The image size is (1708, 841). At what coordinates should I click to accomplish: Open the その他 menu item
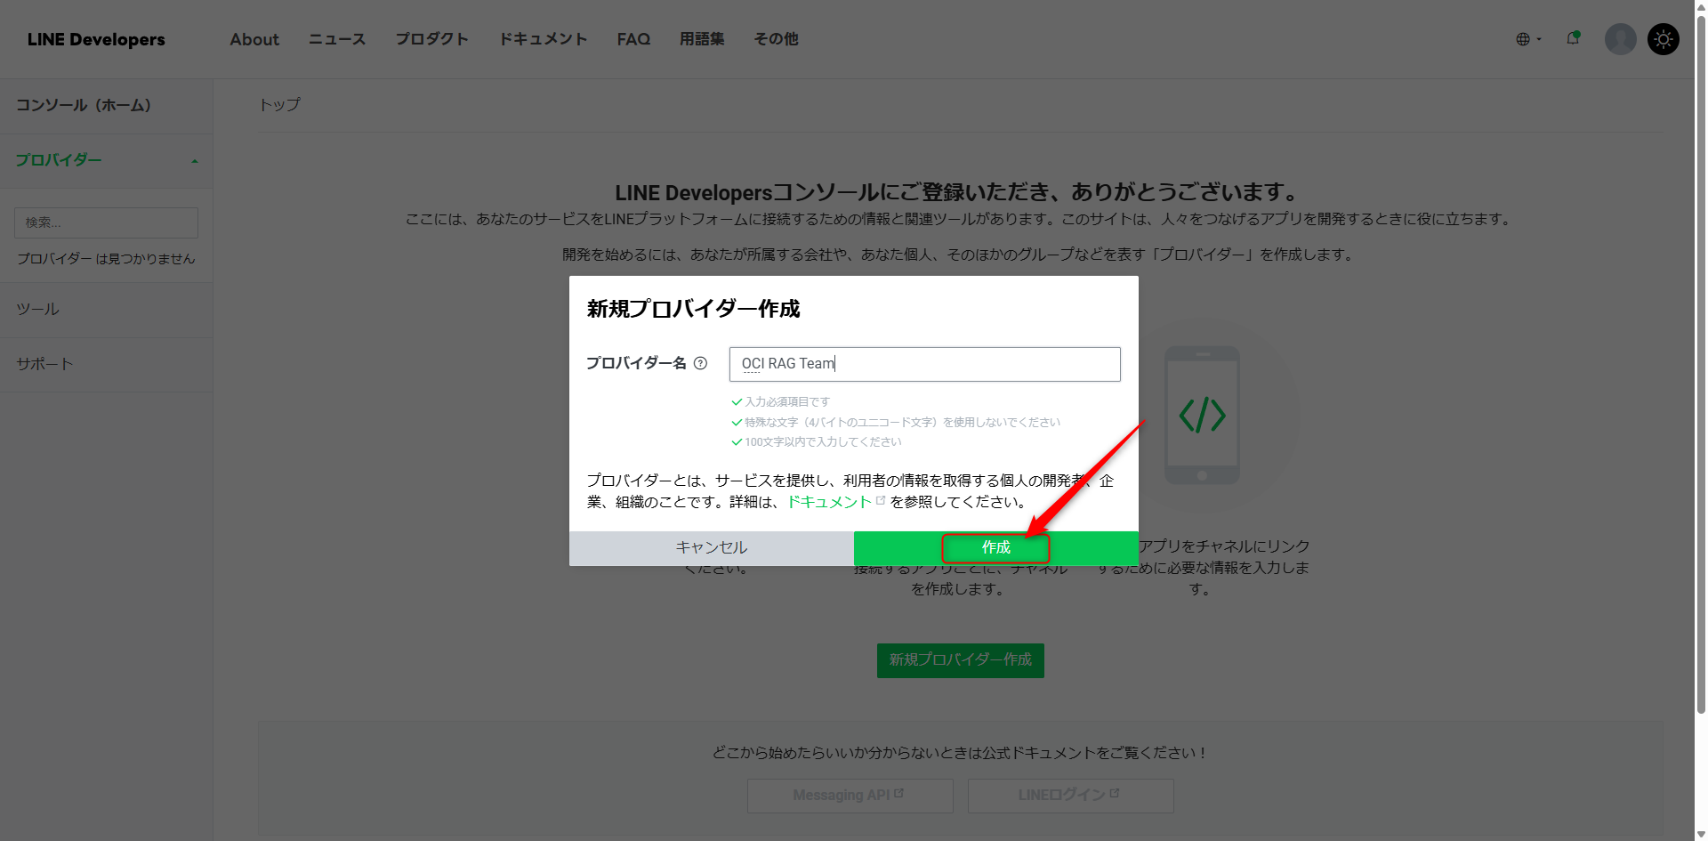pos(776,39)
